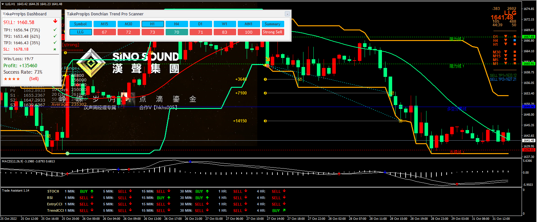Click the orange star rating in TakePropips Dashboard
Image resolution: width=537 pixels, height=222 pixels.
12,79
